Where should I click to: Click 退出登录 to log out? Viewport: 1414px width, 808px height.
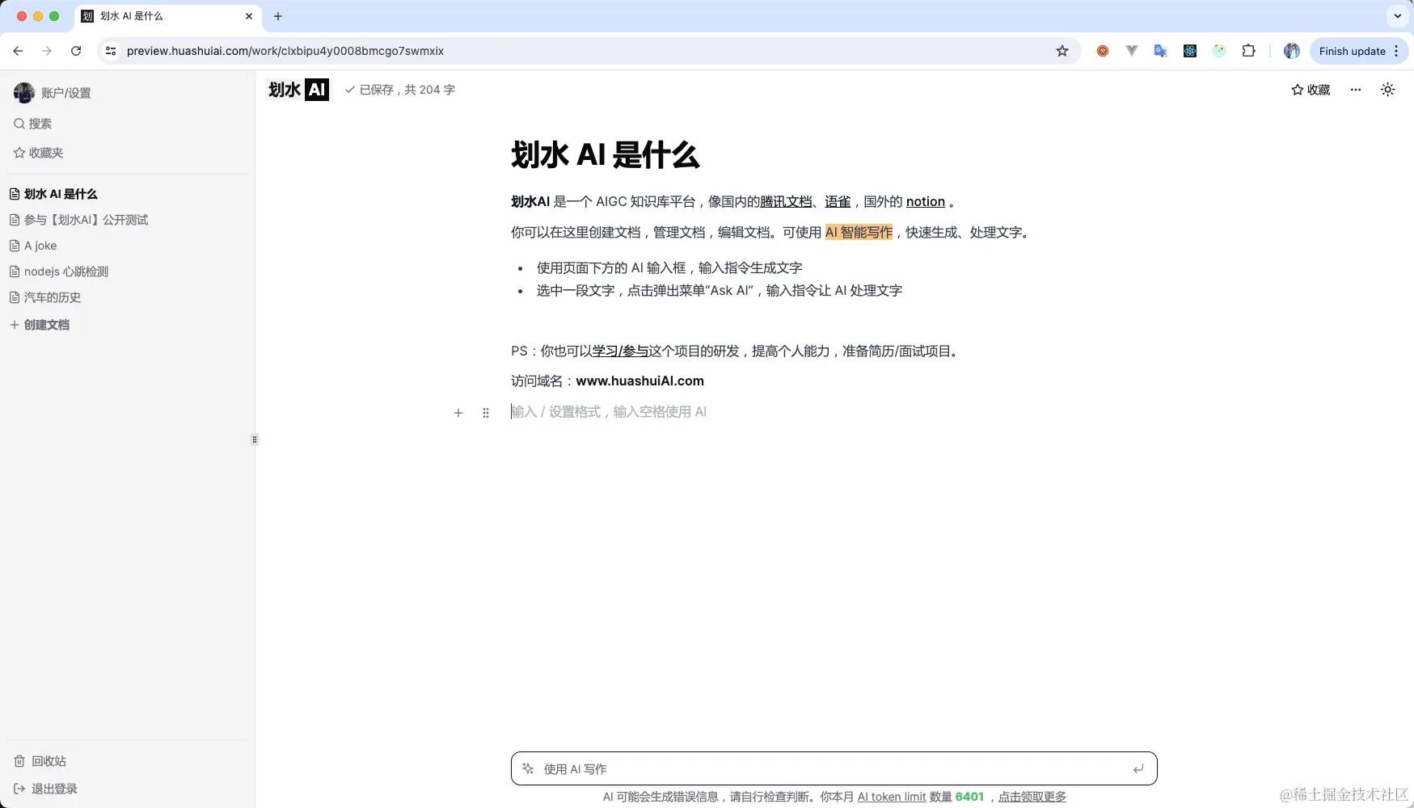pyautogui.click(x=46, y=789)
